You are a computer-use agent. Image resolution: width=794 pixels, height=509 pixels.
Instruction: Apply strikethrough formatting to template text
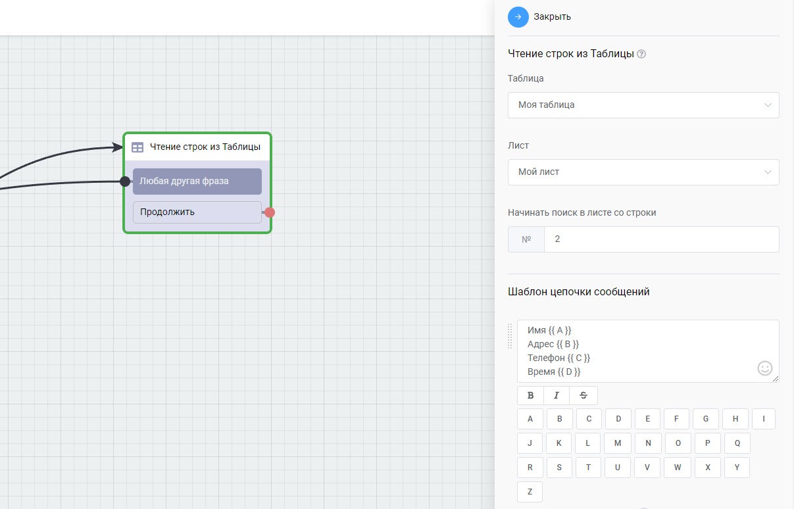(583, 395)
